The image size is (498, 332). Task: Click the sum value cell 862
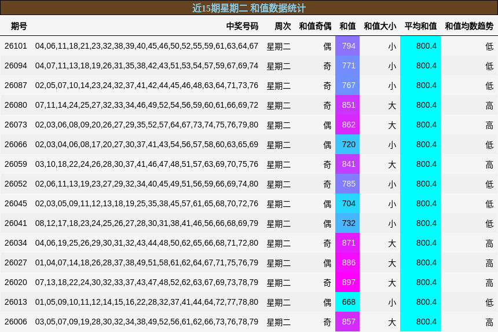pyautogui.click(x=347, y=125)
